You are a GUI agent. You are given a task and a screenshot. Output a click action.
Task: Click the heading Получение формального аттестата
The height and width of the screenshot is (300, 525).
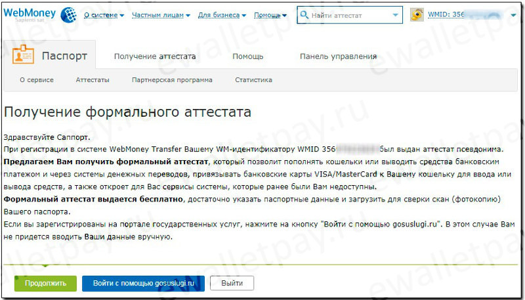pyautogui.click(x=127, y=112)
